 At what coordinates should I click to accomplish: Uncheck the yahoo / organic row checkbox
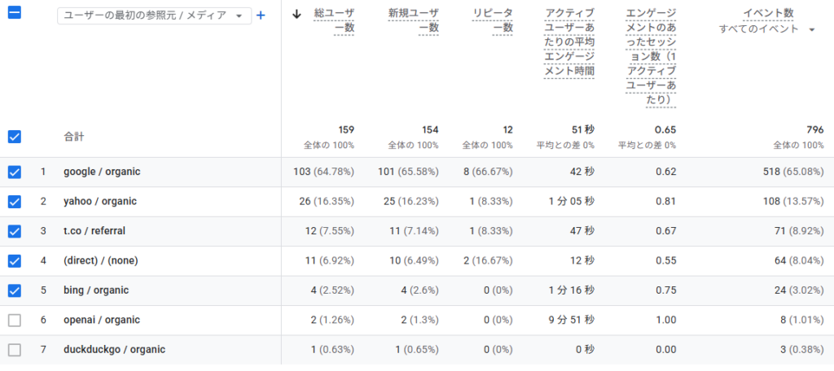coord(15,202)
